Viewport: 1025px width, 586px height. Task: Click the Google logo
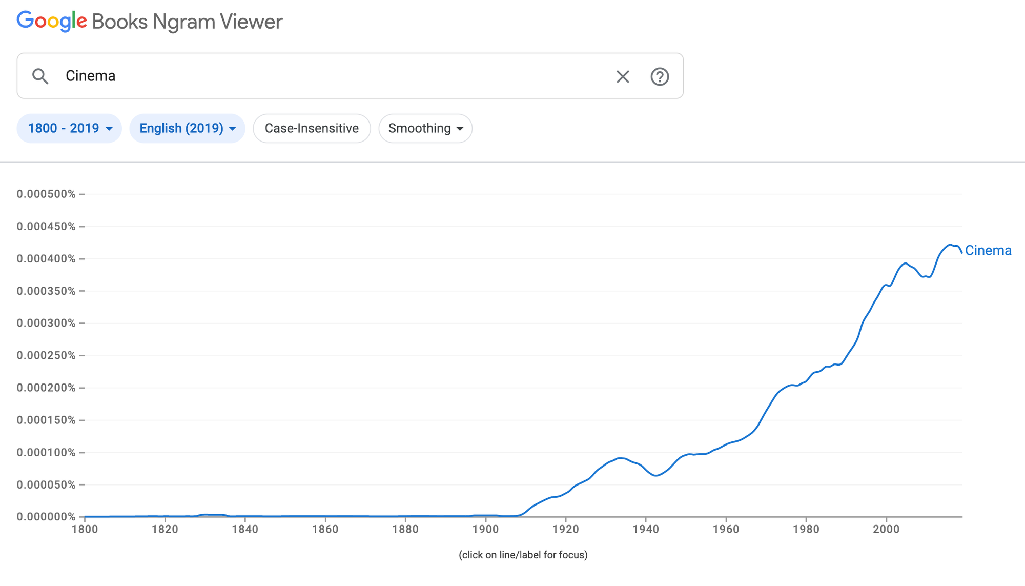(52, 22)
